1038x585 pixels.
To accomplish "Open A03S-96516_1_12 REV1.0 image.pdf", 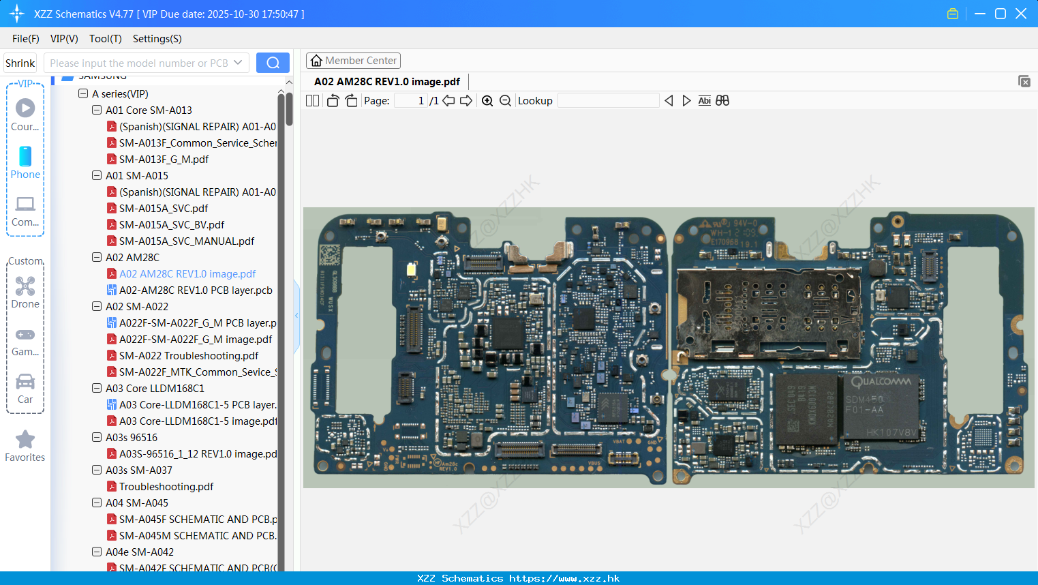I will (198, 453).
